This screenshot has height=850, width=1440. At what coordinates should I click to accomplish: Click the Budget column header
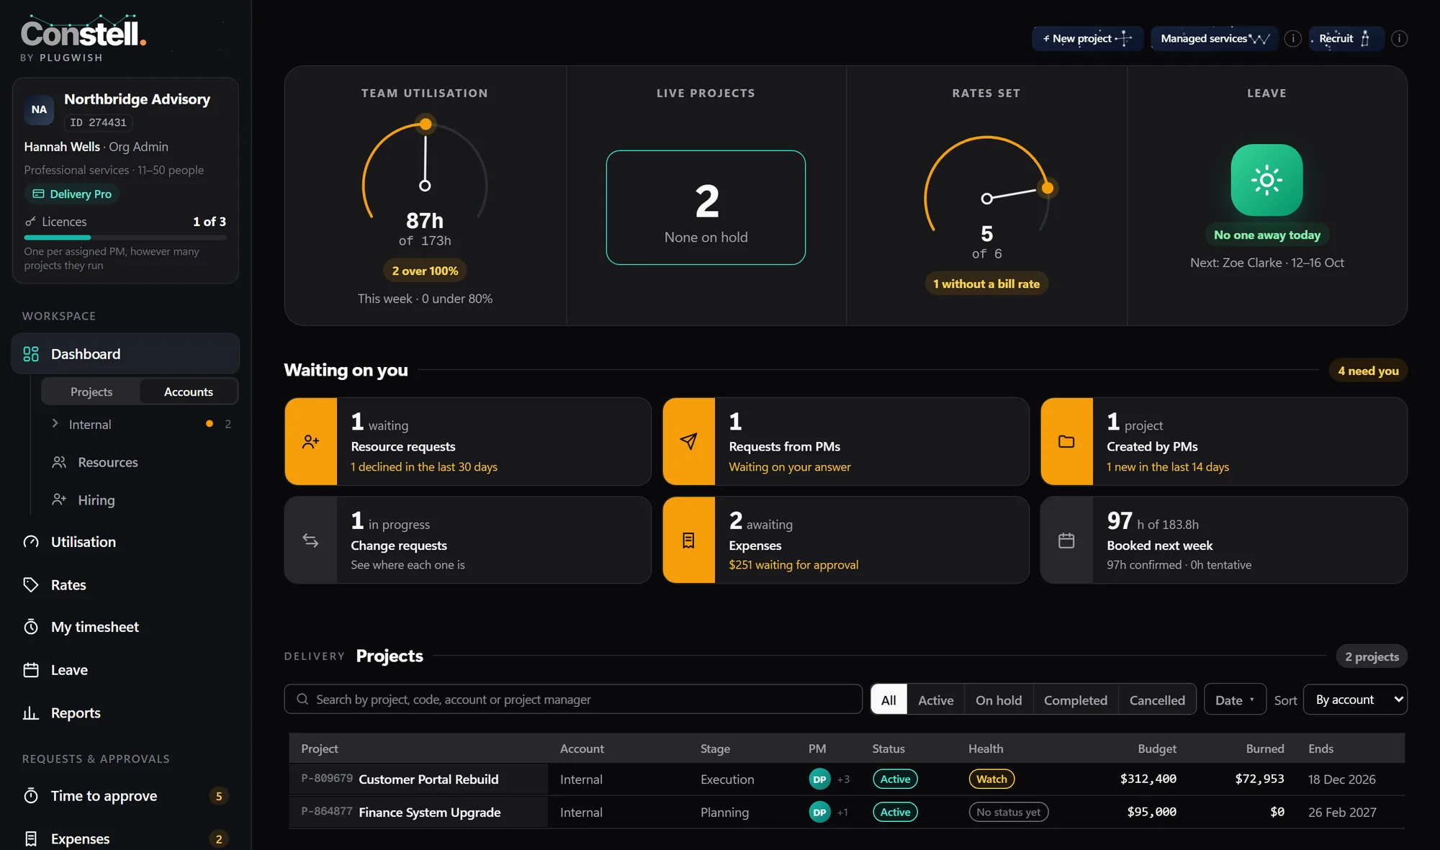tap(1156, 749)
